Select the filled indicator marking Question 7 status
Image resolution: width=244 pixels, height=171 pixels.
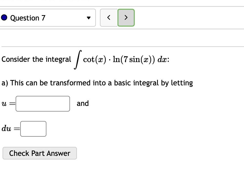point(4,18)
